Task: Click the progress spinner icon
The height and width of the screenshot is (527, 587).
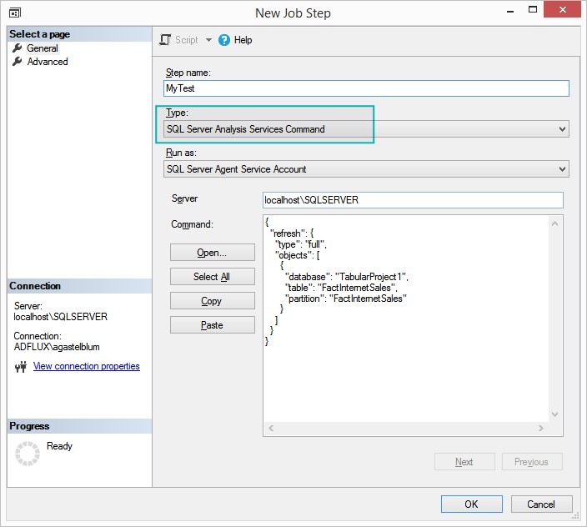Action: [27, 454]
